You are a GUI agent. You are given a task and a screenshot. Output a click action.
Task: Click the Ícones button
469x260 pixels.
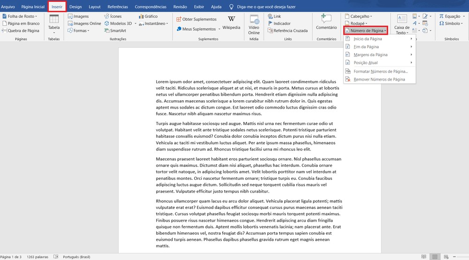coord(113,16)
